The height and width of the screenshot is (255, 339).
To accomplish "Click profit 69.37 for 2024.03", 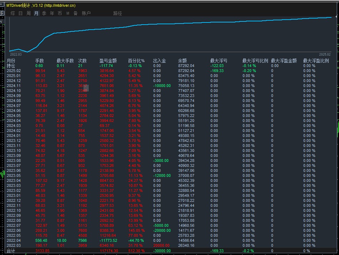I will click(104, 126).
